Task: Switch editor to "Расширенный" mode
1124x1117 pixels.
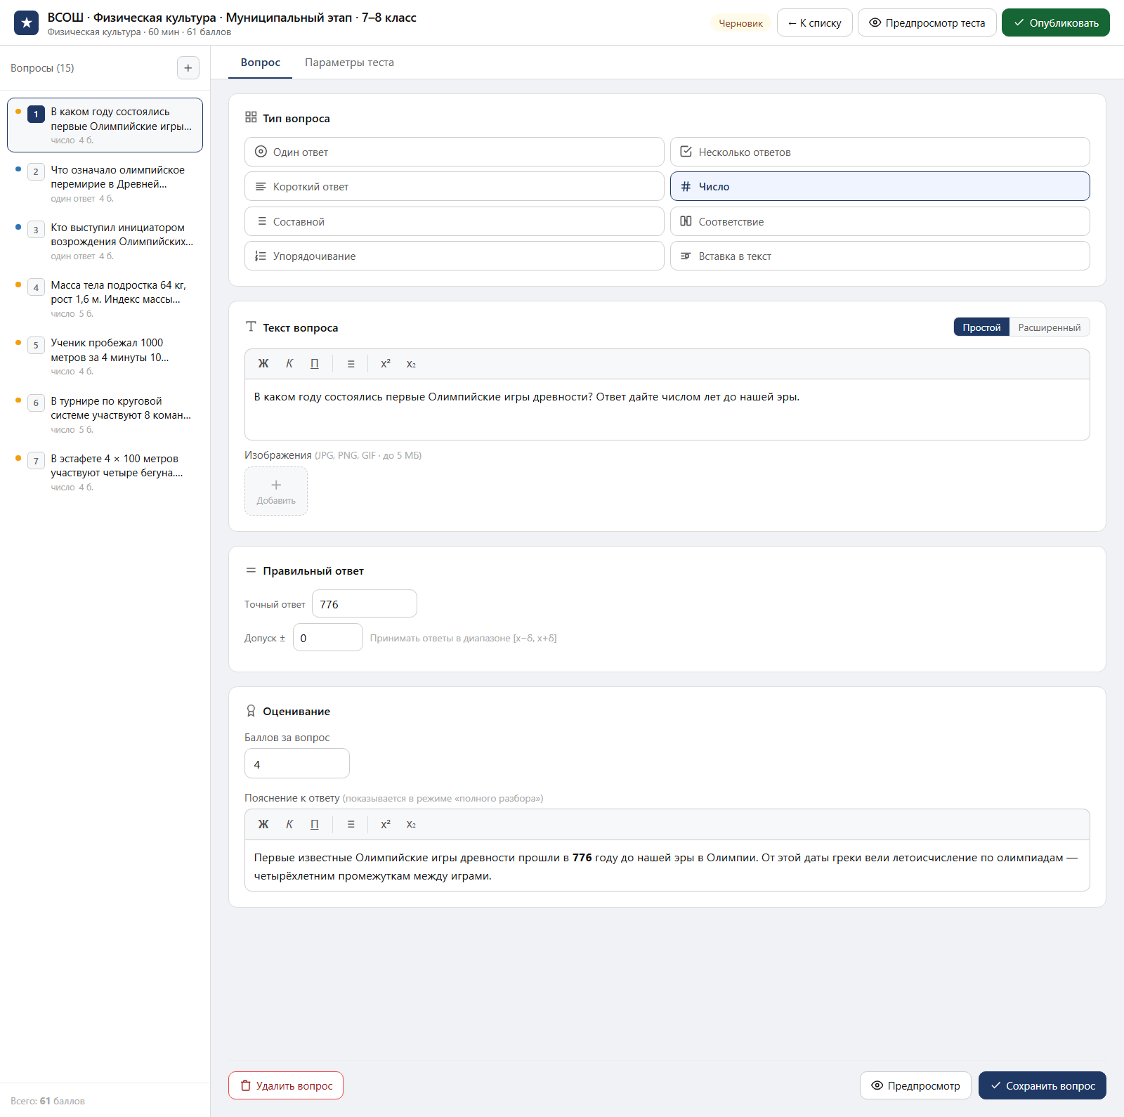Action: pos(1050,327)
